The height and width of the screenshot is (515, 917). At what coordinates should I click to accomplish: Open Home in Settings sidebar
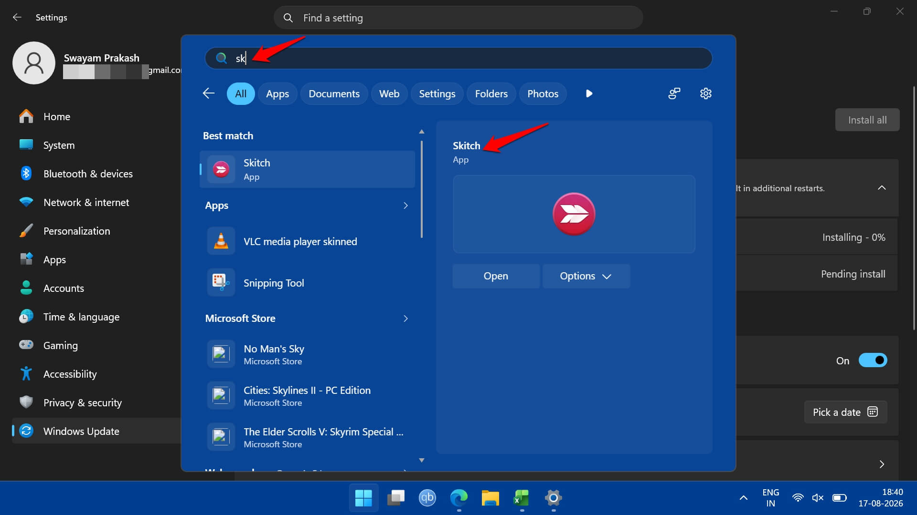96,117
